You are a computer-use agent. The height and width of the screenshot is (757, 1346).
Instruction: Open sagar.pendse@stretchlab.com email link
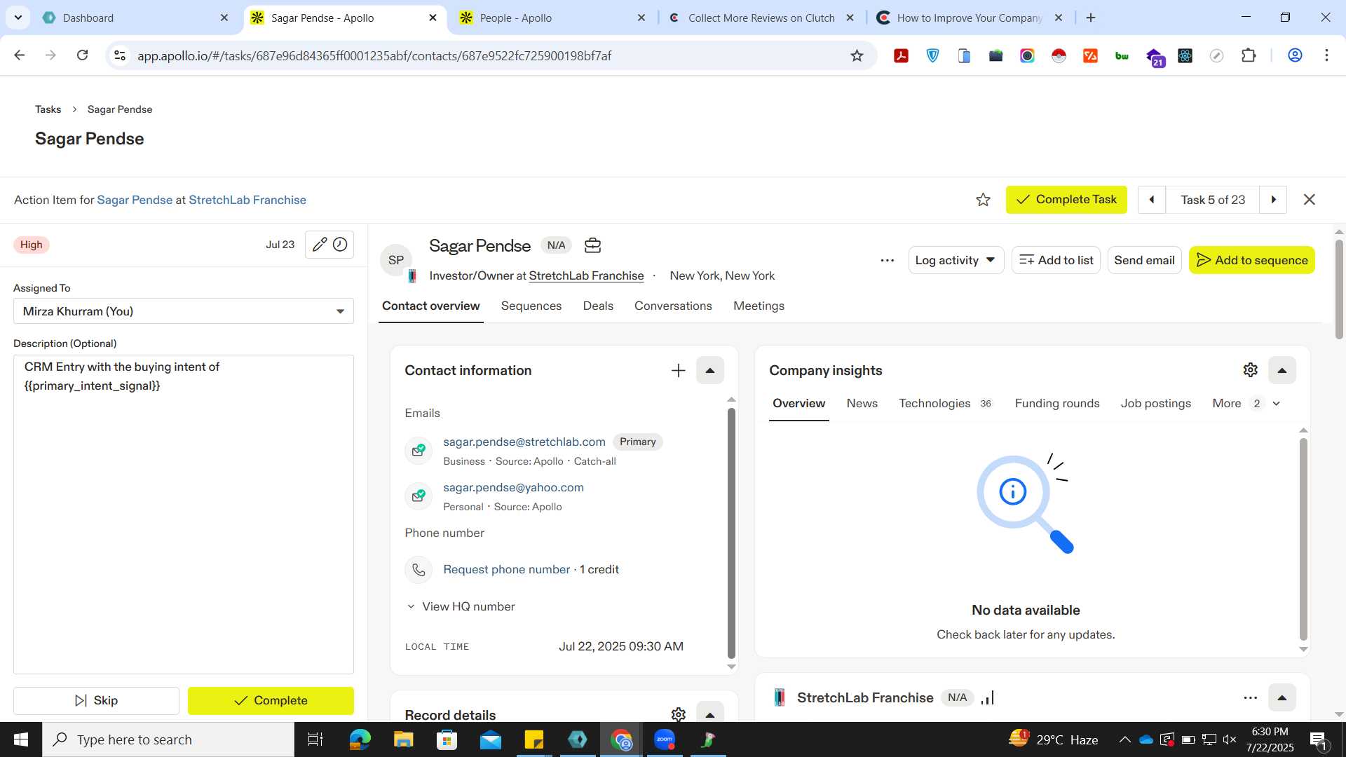tap(524, 442)
